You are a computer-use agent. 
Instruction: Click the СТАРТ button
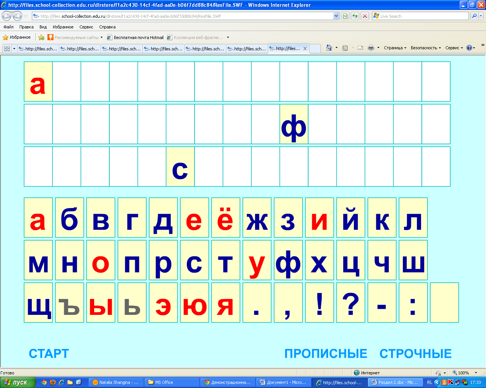click(49, 354)
